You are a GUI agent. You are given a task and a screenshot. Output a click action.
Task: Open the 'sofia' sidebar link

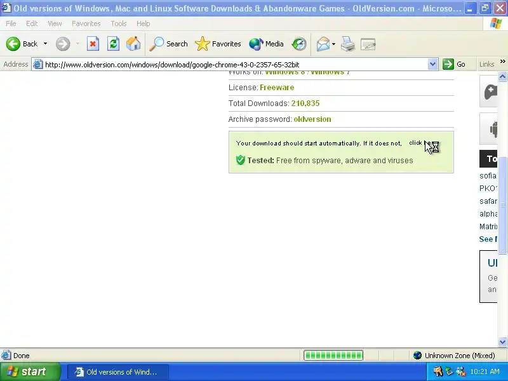(x=488, y=176)
